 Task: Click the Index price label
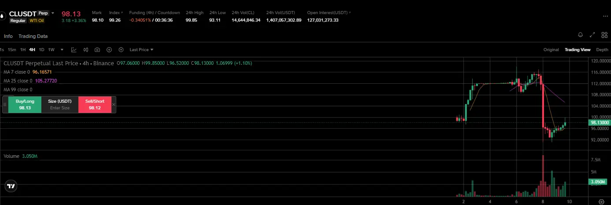coord(115,12)
